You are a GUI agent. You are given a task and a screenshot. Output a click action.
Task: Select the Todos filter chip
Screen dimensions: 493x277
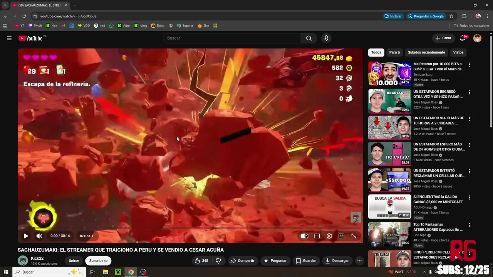click(x=376, y=52)
